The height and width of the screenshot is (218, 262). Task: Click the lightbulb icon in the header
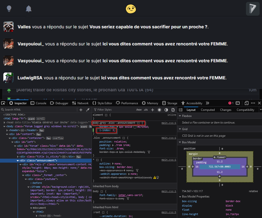click(9, 9)
